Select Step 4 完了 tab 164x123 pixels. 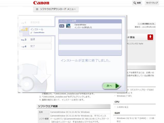pos(35,46)
